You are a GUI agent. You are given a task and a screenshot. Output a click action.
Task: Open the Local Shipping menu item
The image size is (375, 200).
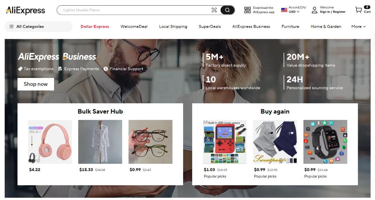tap(173, 27)
